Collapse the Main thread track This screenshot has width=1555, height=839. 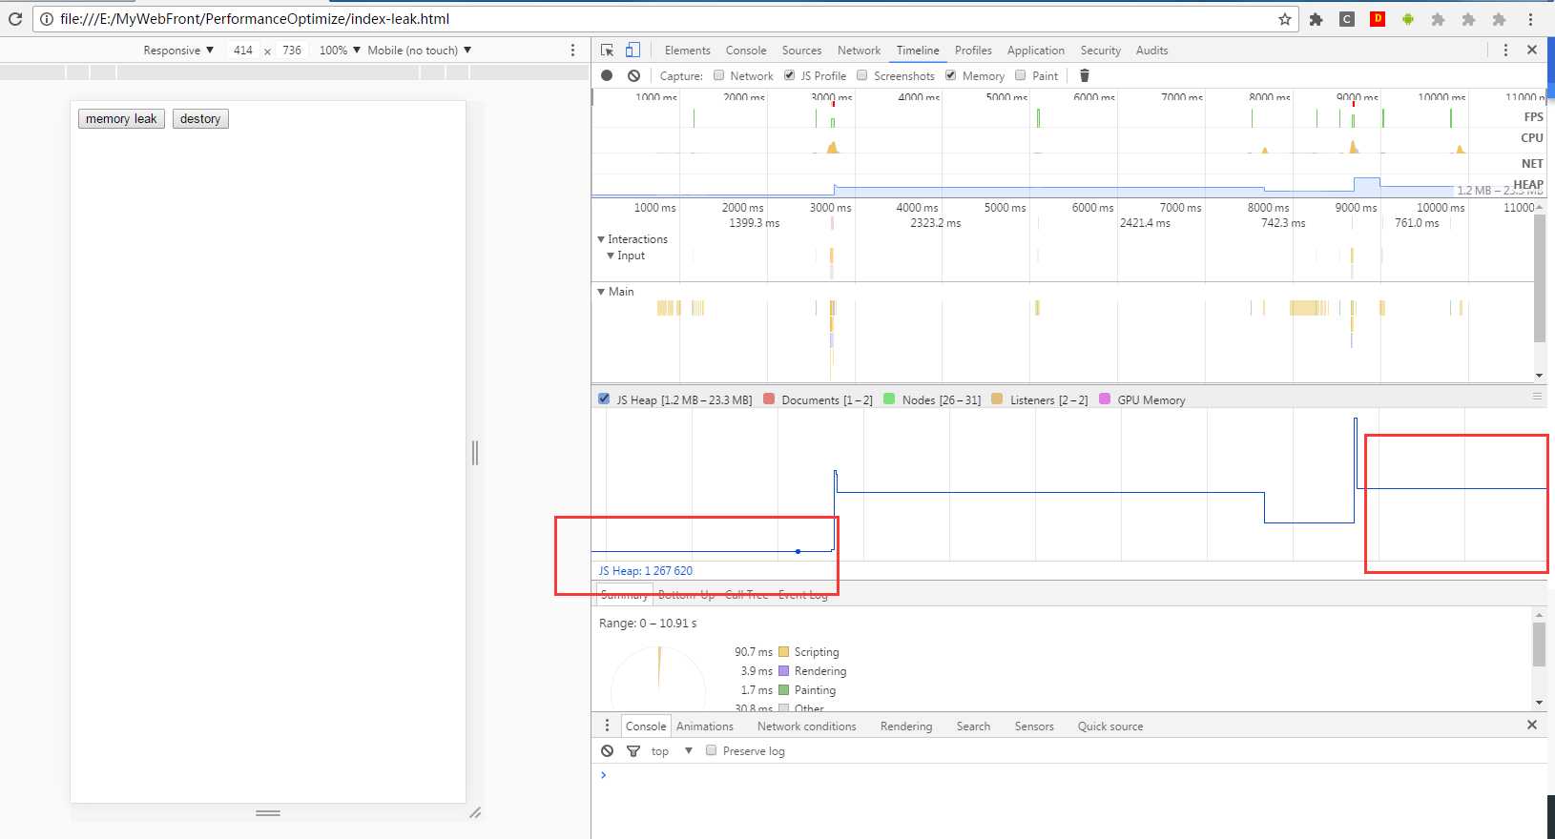click(601, 292)
